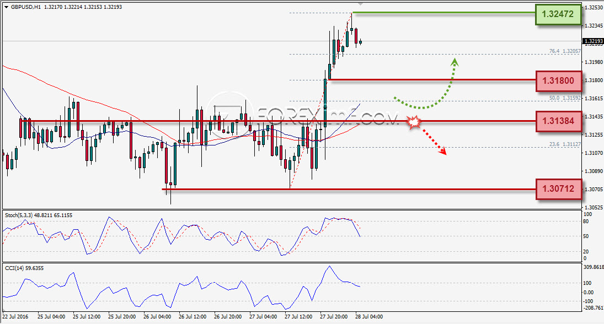Click the CCI scale value -208.761
The image size is (604, 324).
coord(594,307)
